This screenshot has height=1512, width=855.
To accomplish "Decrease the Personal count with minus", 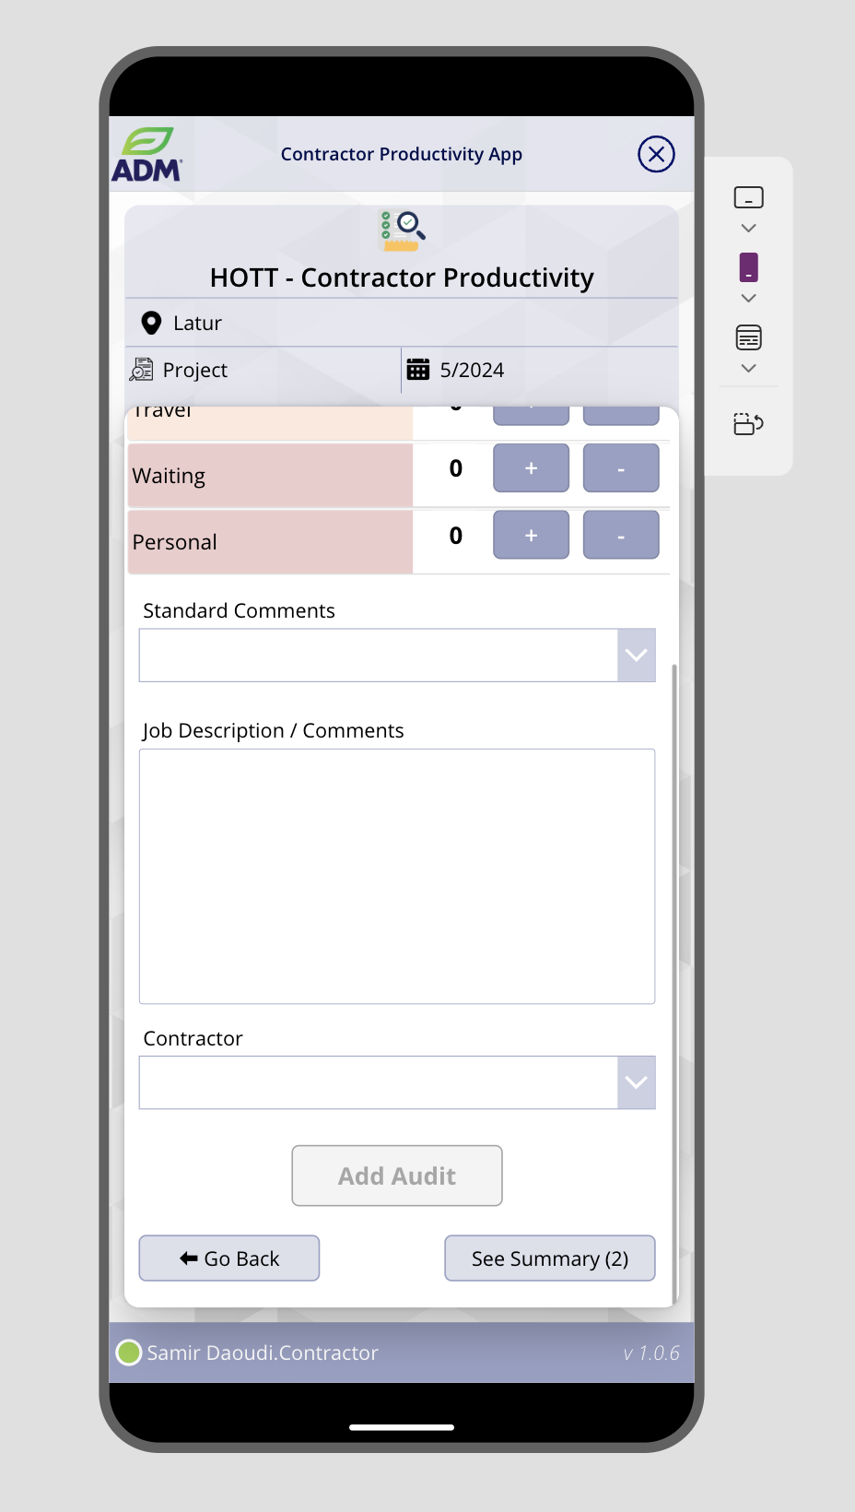I will click(x=621, y=535).
